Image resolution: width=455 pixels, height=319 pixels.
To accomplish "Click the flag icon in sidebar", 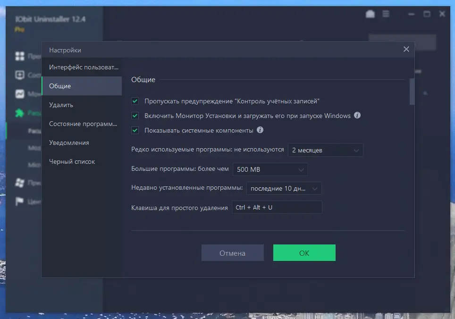I will pos(19,201).
